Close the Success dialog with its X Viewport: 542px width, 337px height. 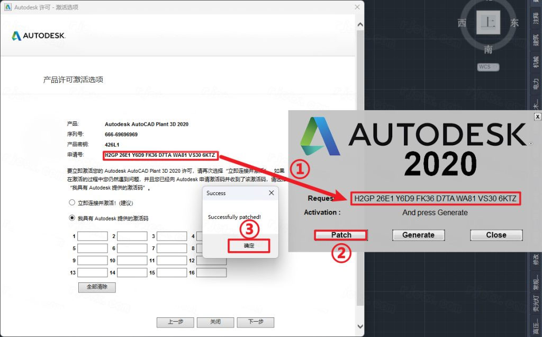(x=272, y=193)
